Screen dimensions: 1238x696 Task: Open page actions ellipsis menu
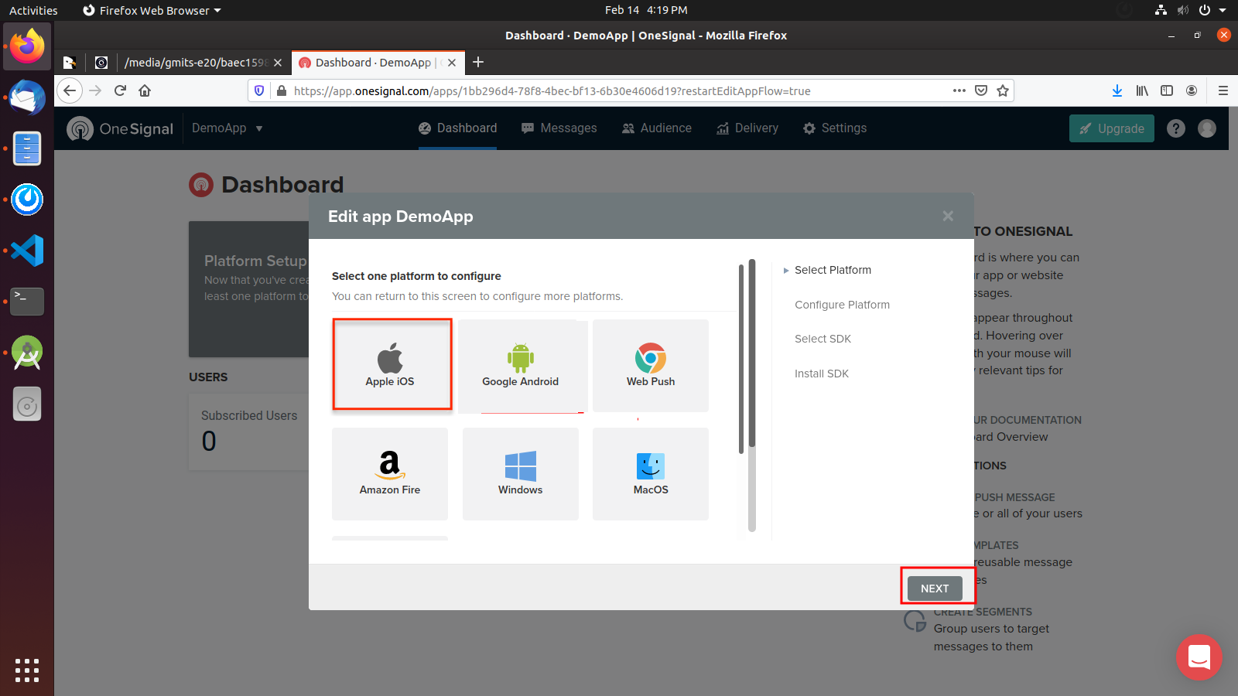tap(959, 90)
